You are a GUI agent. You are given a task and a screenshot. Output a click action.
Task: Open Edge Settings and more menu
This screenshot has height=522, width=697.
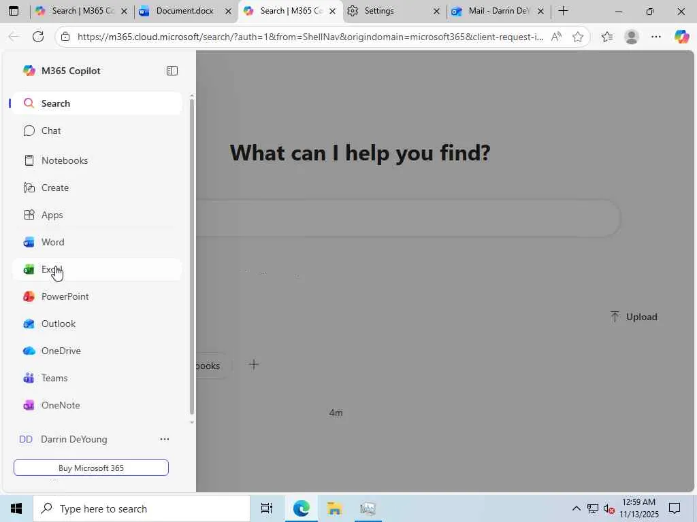[x=656, y=37]
